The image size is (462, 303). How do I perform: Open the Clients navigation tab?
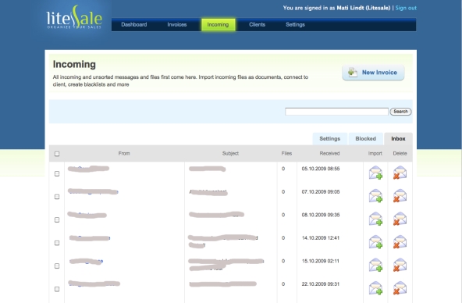[x=257, y=24]
